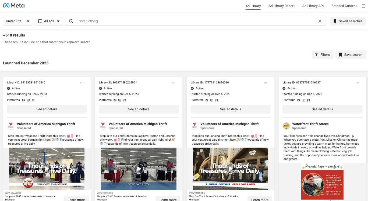
Task: Open more options for Library ID 341235818516540
Action: click(82, 83)
